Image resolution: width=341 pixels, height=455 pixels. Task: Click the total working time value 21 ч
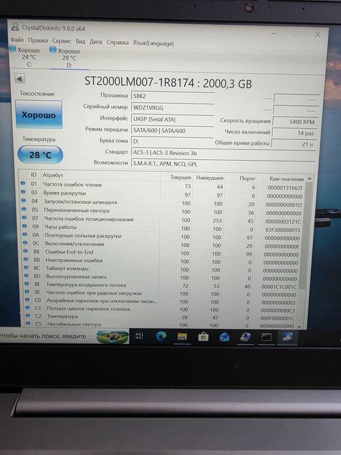point(294,144)
